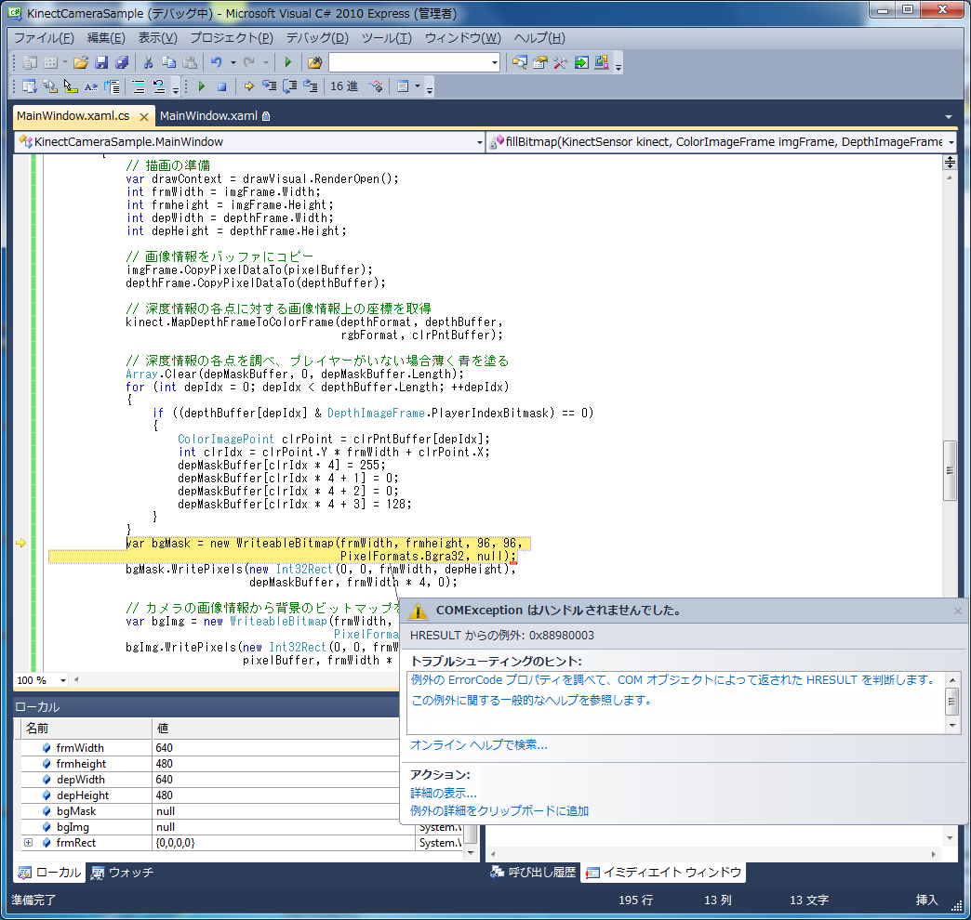Click the Stop Debugging square icon
The image size is (971, 920).
[221, 86]
